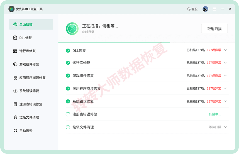Click the 等待扫描 status text

(x=215, y=127)
